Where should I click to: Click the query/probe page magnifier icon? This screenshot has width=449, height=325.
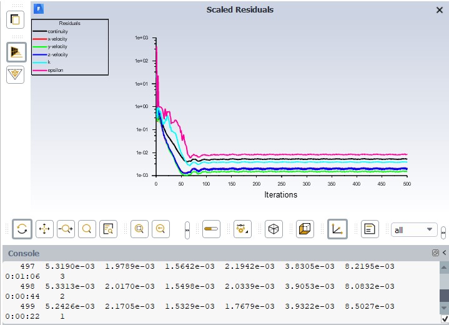pos(108,229)
